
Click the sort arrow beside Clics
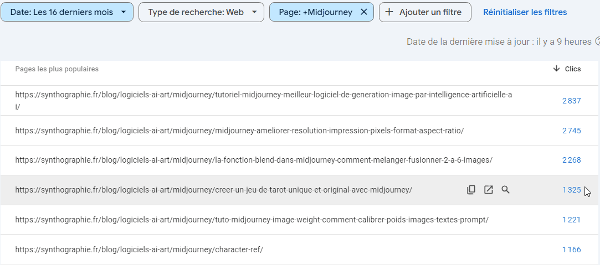[x=556, y=69]
